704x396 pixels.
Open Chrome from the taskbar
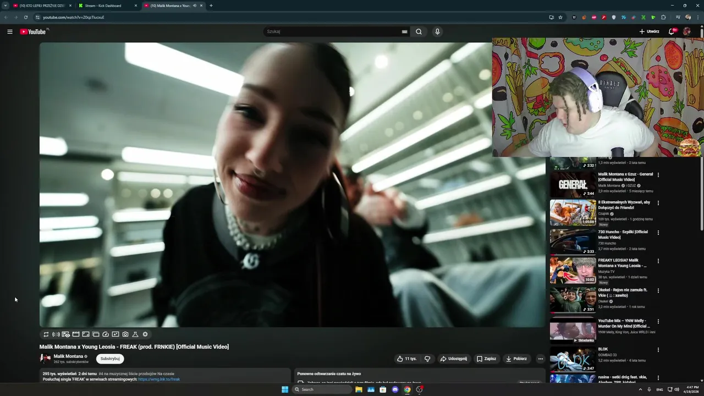pyautogui.click(x=407, y=389)
